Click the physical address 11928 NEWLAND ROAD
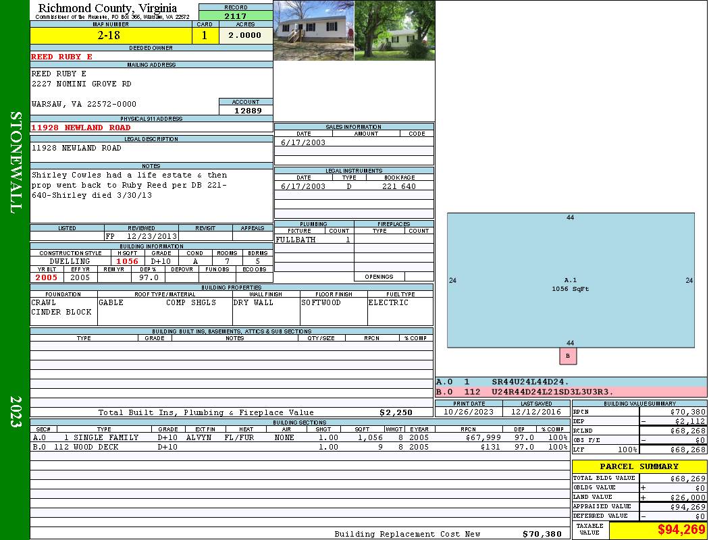The width and height of the screenshot is (709, 540). click(x=81, y=128)
